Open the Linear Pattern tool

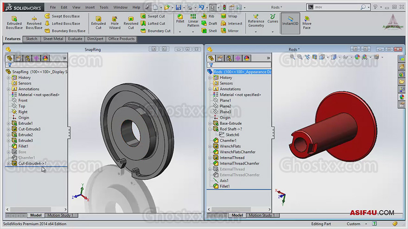193,20
